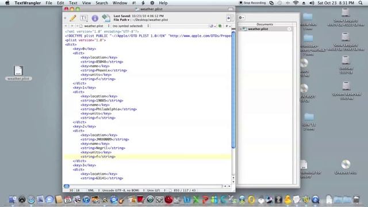
Task: Go to next document arrow
Action: pyautogui.click(x=72, y=26)
